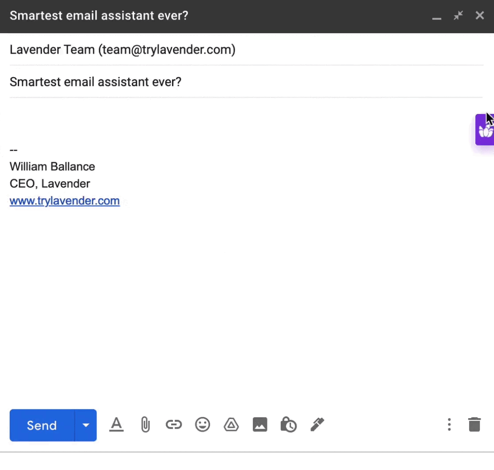Image resolution: width=494 pixels, height=470 pixels.
Task: Exit full-screen compose with arrows icon
Action: pyautogui.click(x=458, y=16)
